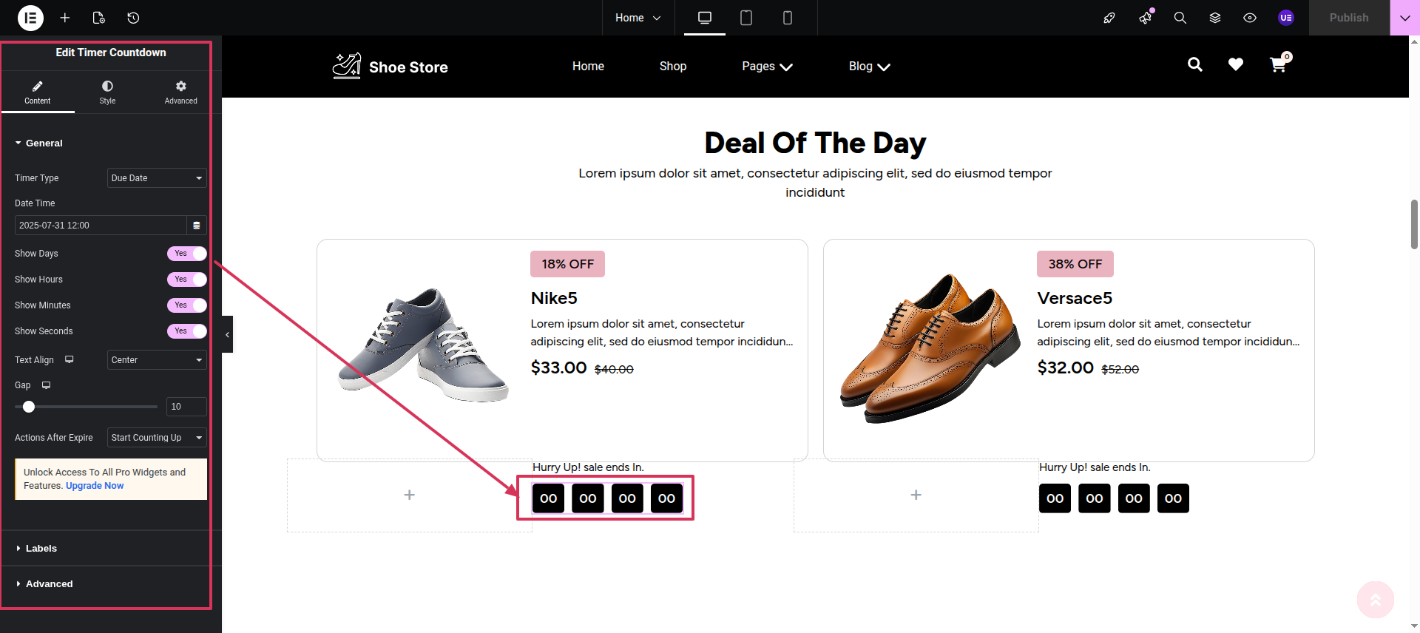Open the History panel icon
1420x633 pixels.
pos(133,18)
